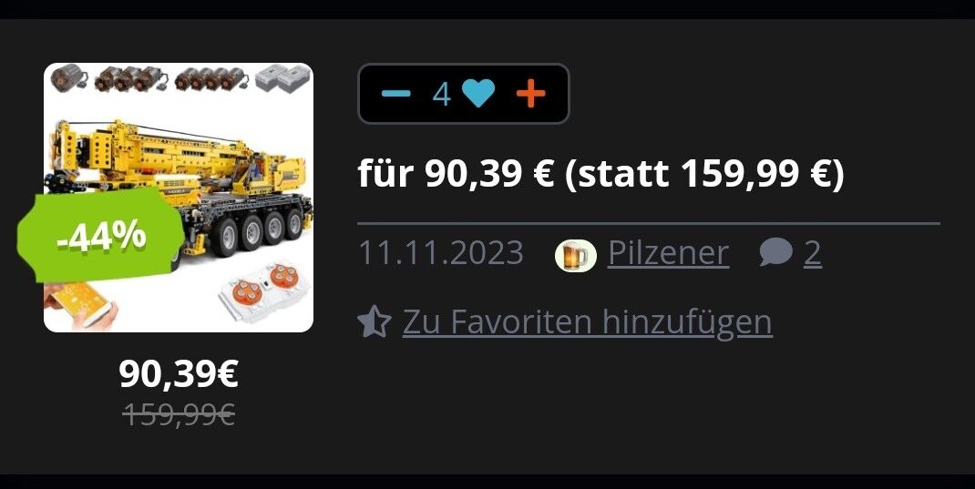Click the star favorite icon
Screen dimensions: 975x489
[375, 321]
